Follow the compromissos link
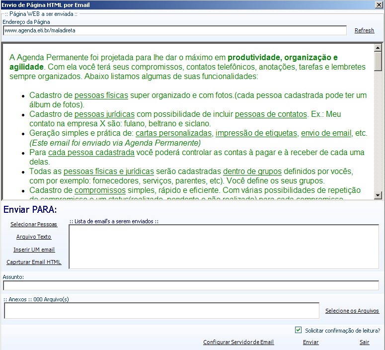The width and height of the screenshot is (385, 350). 100,190
